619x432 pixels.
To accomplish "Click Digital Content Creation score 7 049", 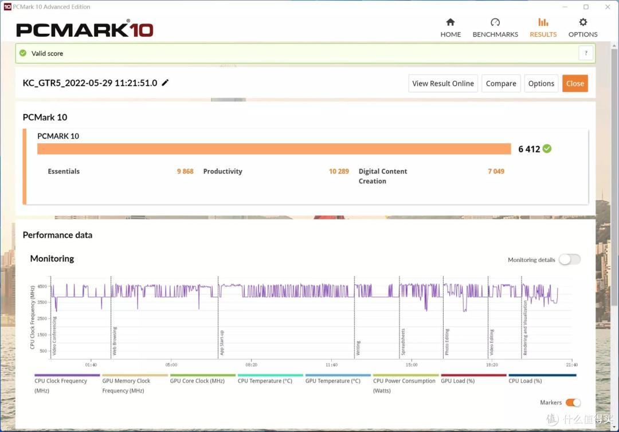I will [x=496, y=171].
